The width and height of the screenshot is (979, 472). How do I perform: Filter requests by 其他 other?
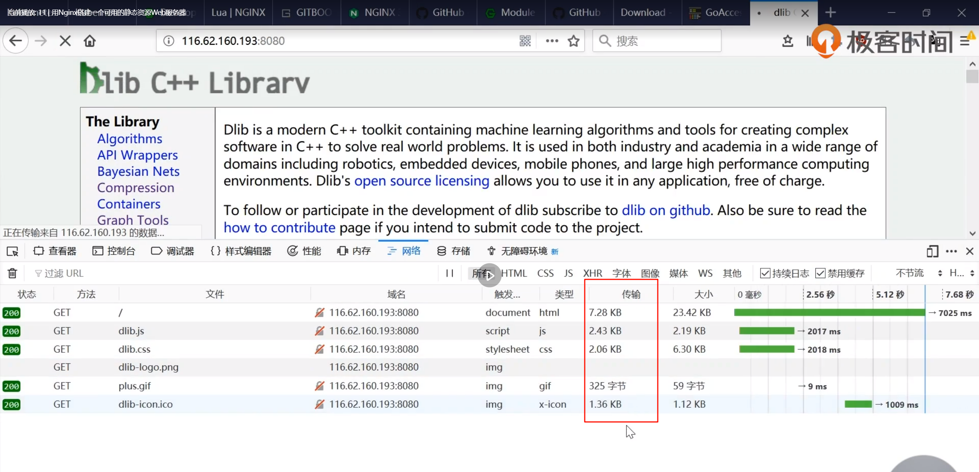732,273
